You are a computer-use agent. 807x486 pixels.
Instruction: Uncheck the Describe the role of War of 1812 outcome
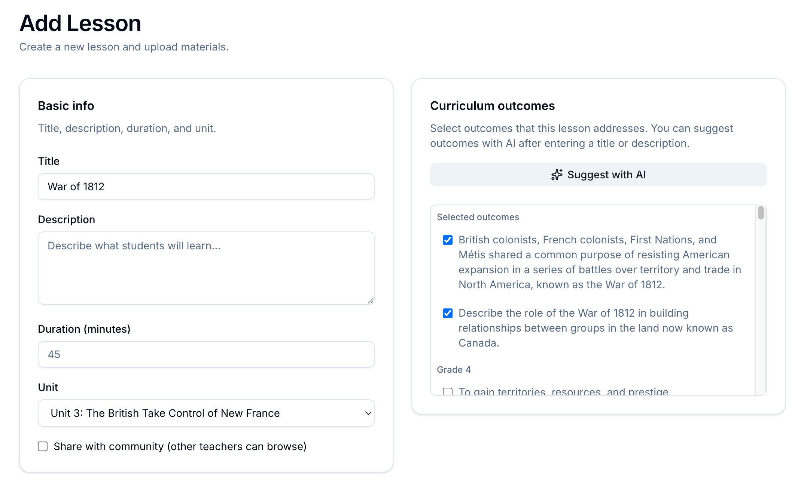pyautogui.click(x=447, y=313)
